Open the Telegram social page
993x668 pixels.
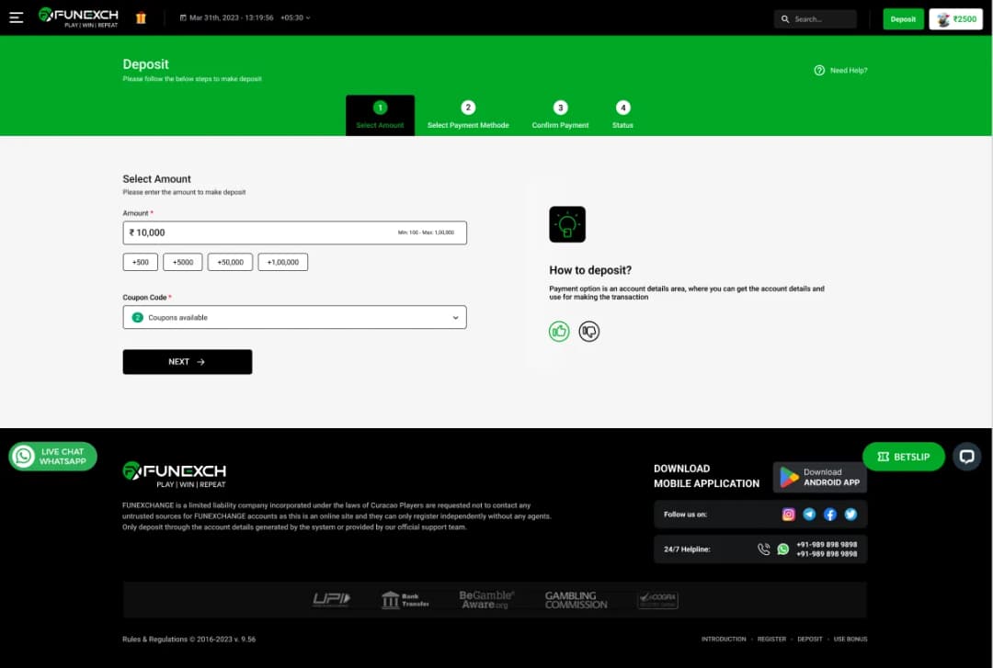tap(809, 514)
